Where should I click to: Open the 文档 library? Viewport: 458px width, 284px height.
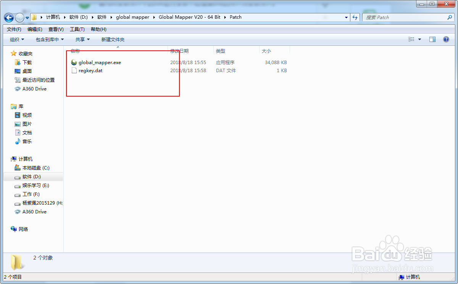[x=27, y=132]
